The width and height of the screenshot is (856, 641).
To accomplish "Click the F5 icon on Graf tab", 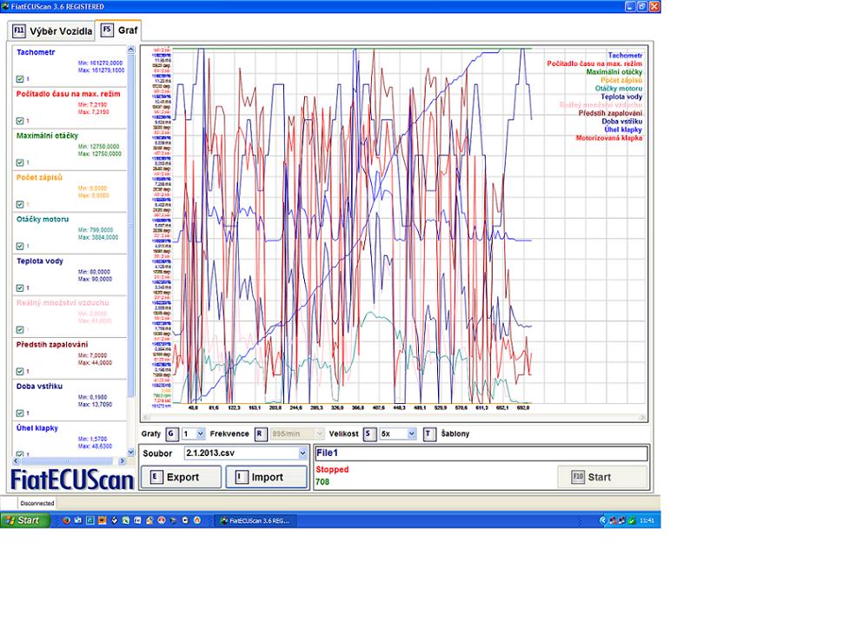I will [107, 30].
